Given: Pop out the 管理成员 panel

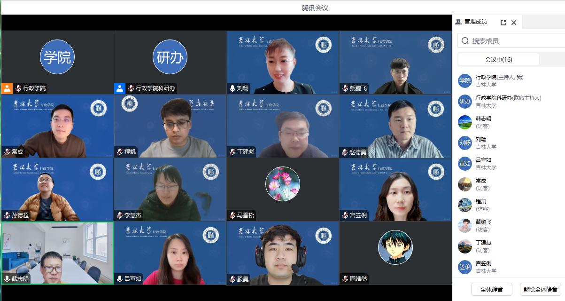Looking at the screenshot, I should click(503, 22).
